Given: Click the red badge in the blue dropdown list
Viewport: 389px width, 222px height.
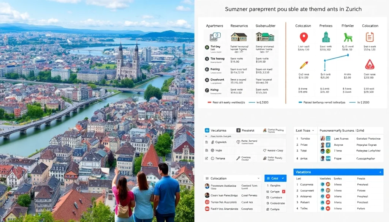Looking at the screenshot, I should 283,192.
